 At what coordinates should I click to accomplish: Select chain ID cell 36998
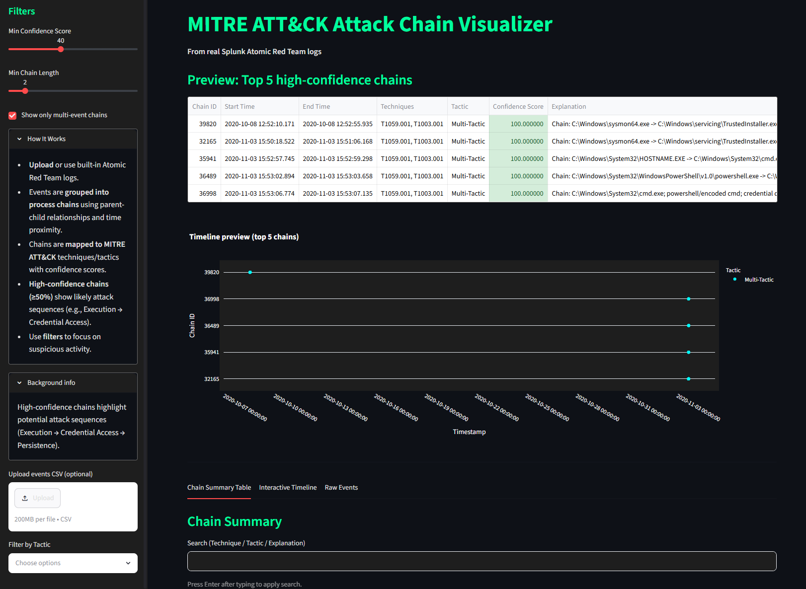point(204,194)
